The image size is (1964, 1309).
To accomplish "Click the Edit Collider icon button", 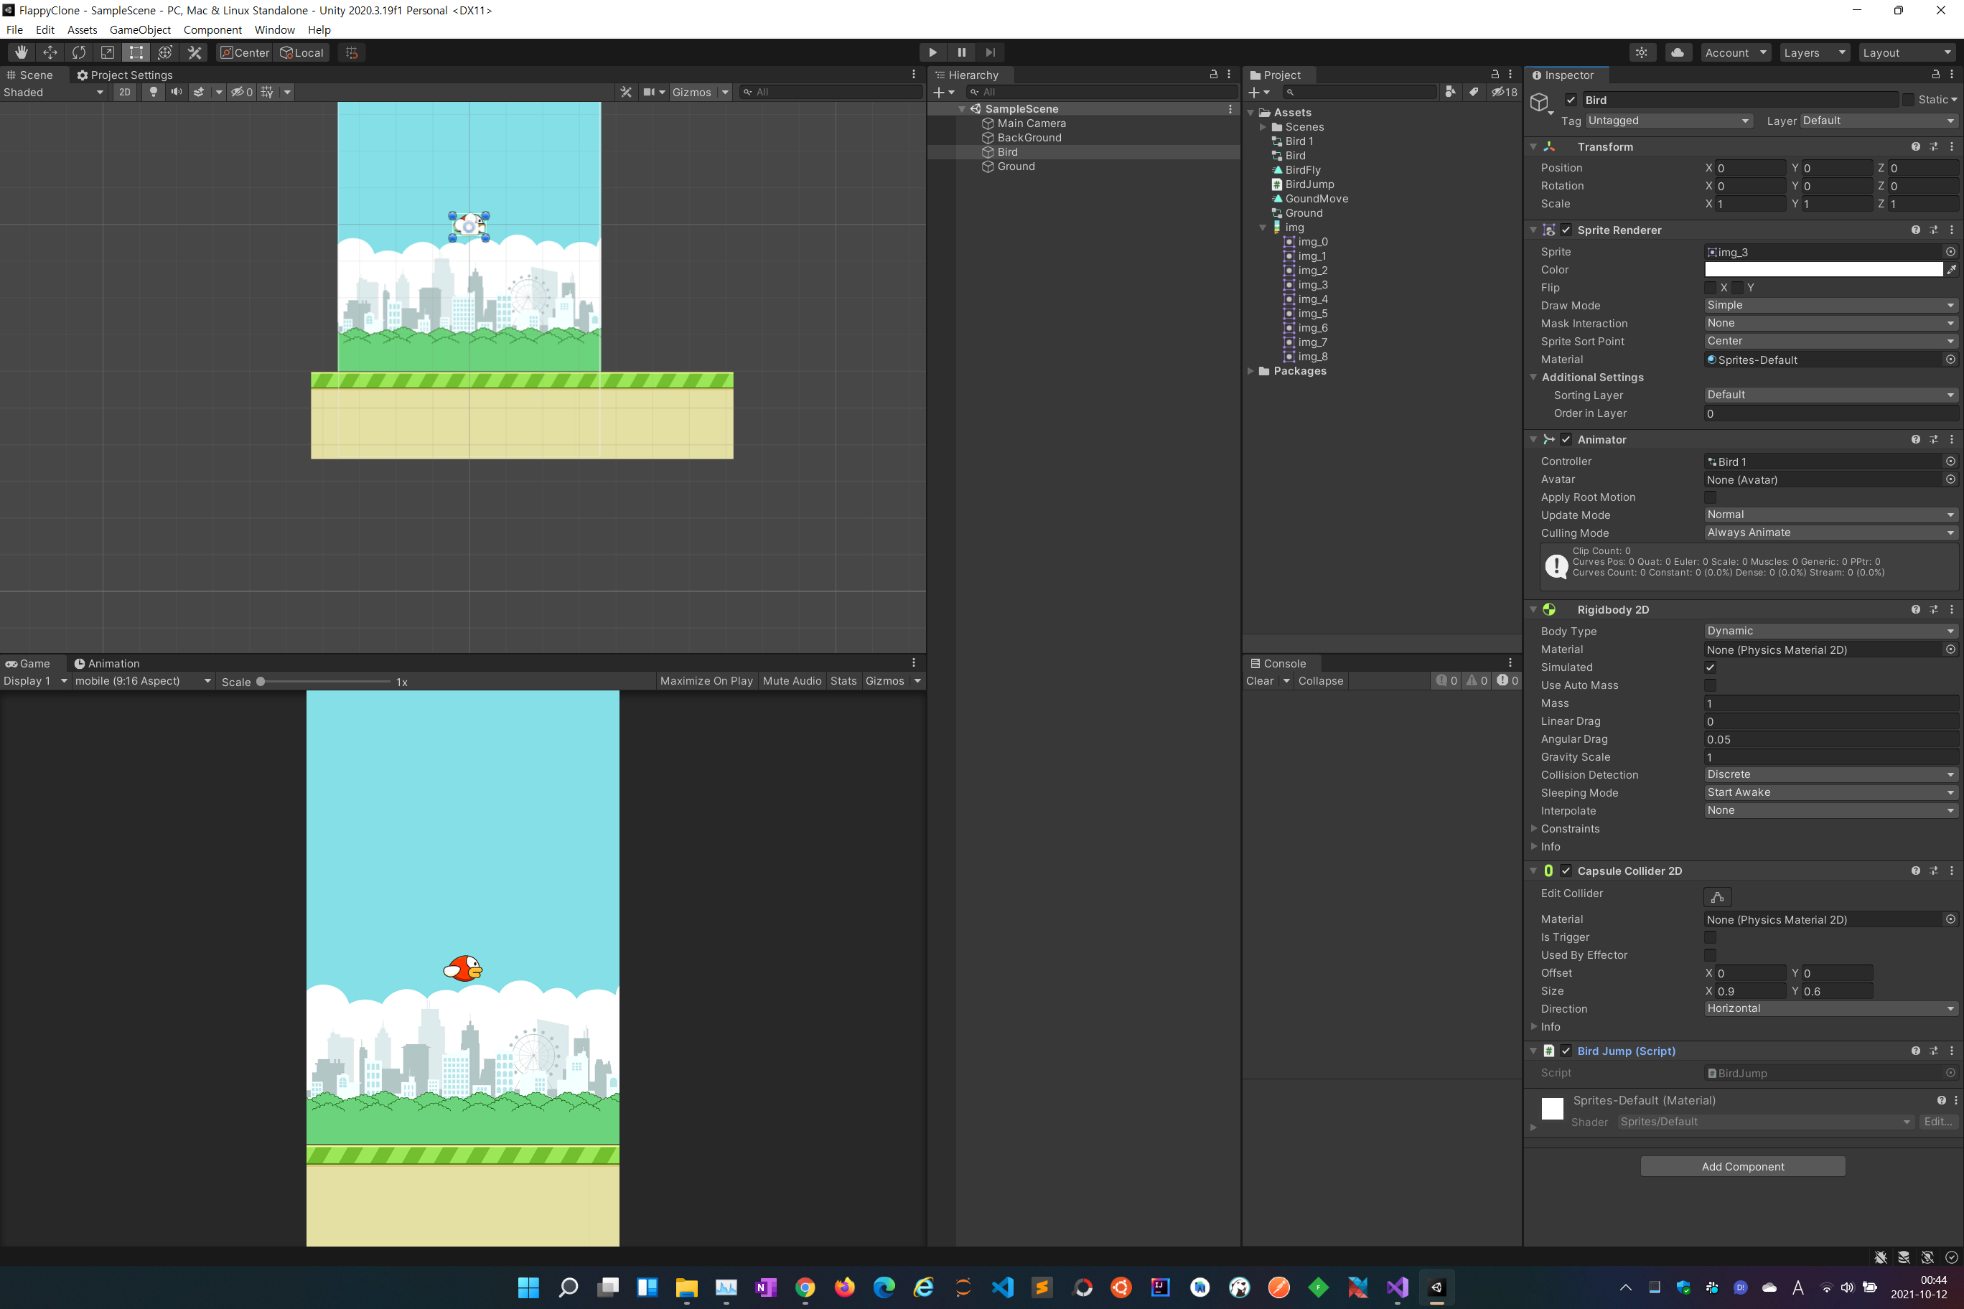I will [1717, 896].
